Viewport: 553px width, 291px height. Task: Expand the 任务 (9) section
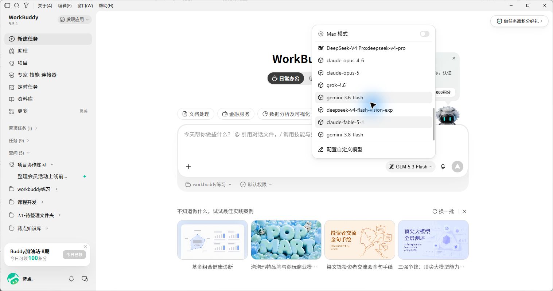pos(19,140)
